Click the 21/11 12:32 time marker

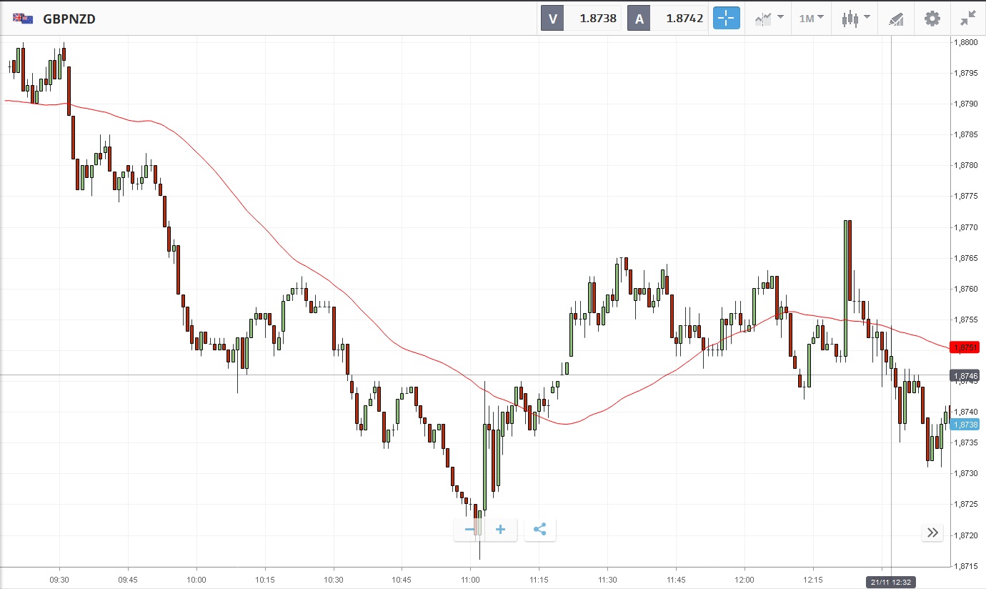pyautogui.click(x=891, y=583)
